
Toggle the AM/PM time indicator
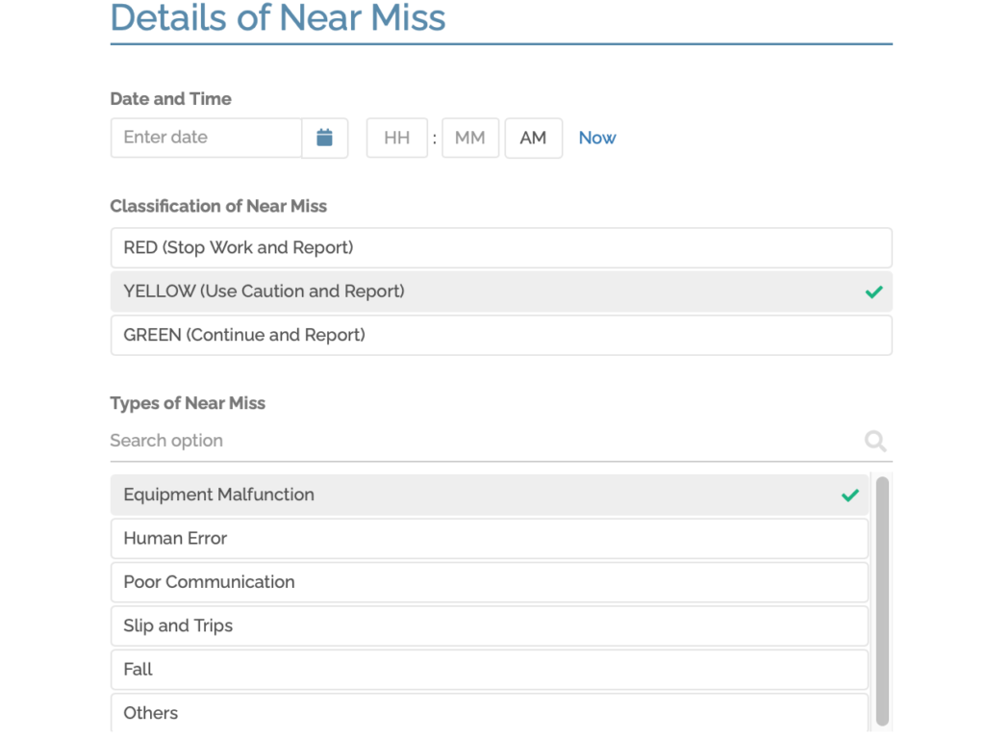click(533, 138)
